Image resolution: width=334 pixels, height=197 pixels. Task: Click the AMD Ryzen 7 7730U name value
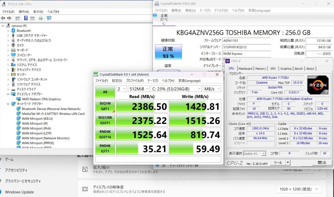(x=275, y=78)
